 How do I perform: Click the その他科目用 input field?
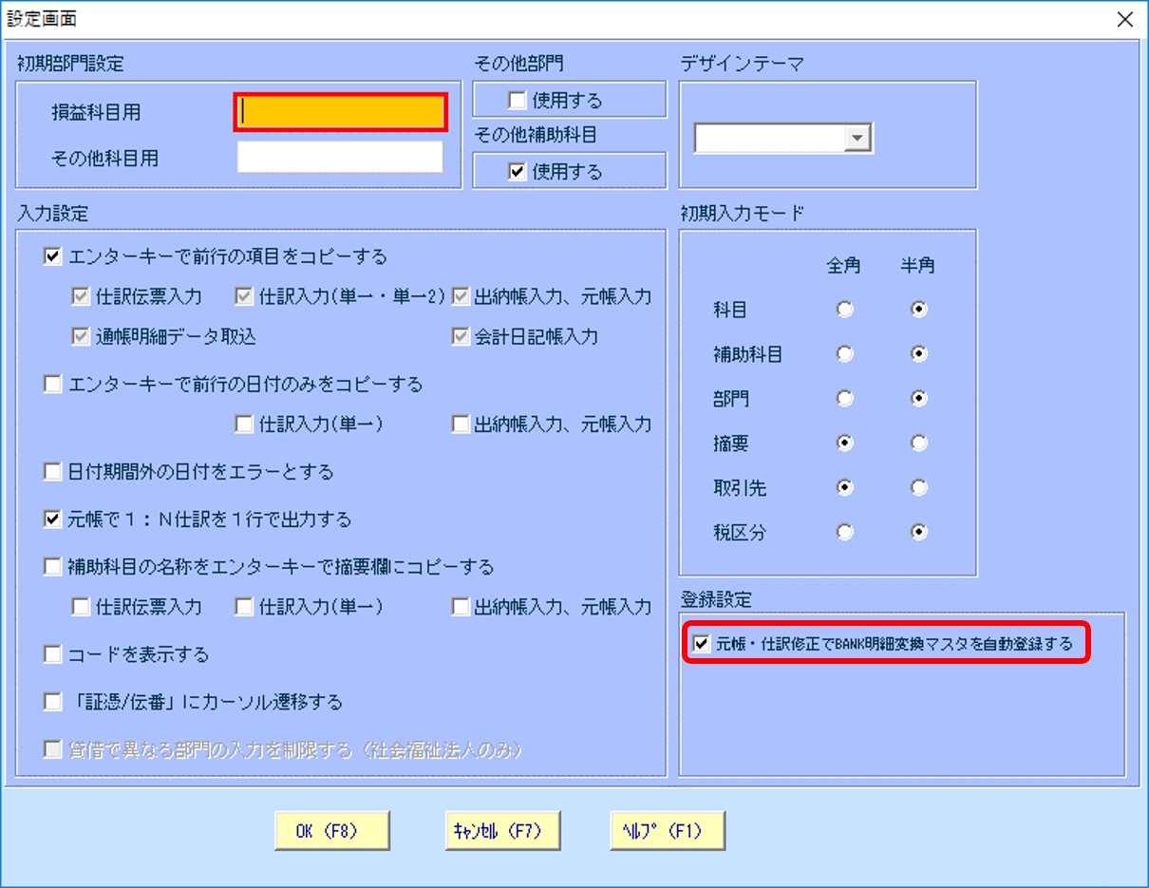point(340,155)
